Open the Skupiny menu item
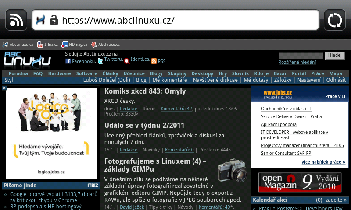The image size is (351, 210). click(177, 73)
